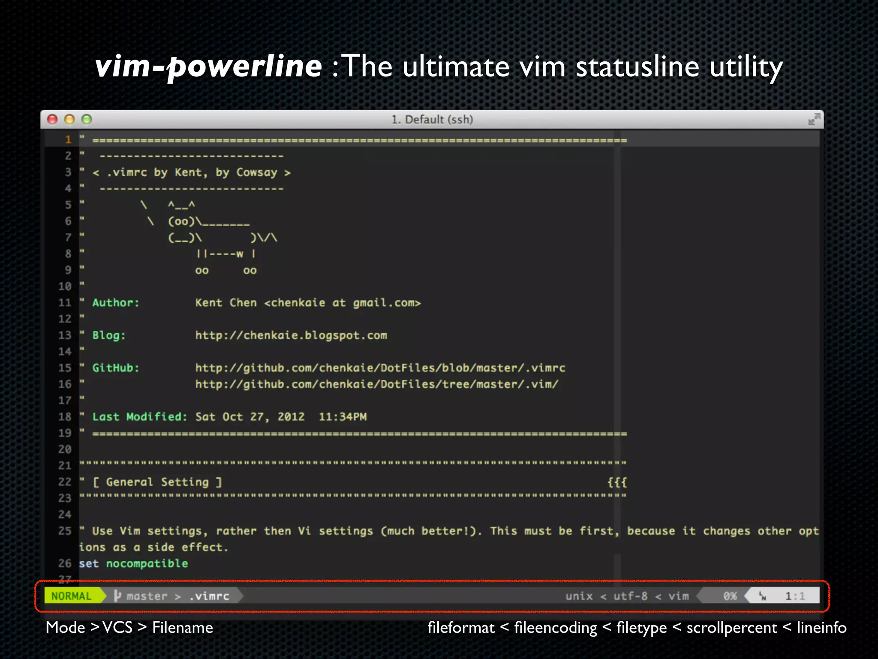Click the {{{ fold marker on line 22
Screen dimensions: 878x659
(x=617, y=482)
